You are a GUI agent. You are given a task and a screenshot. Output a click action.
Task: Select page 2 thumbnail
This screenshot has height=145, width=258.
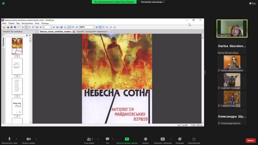click(17, 66)
